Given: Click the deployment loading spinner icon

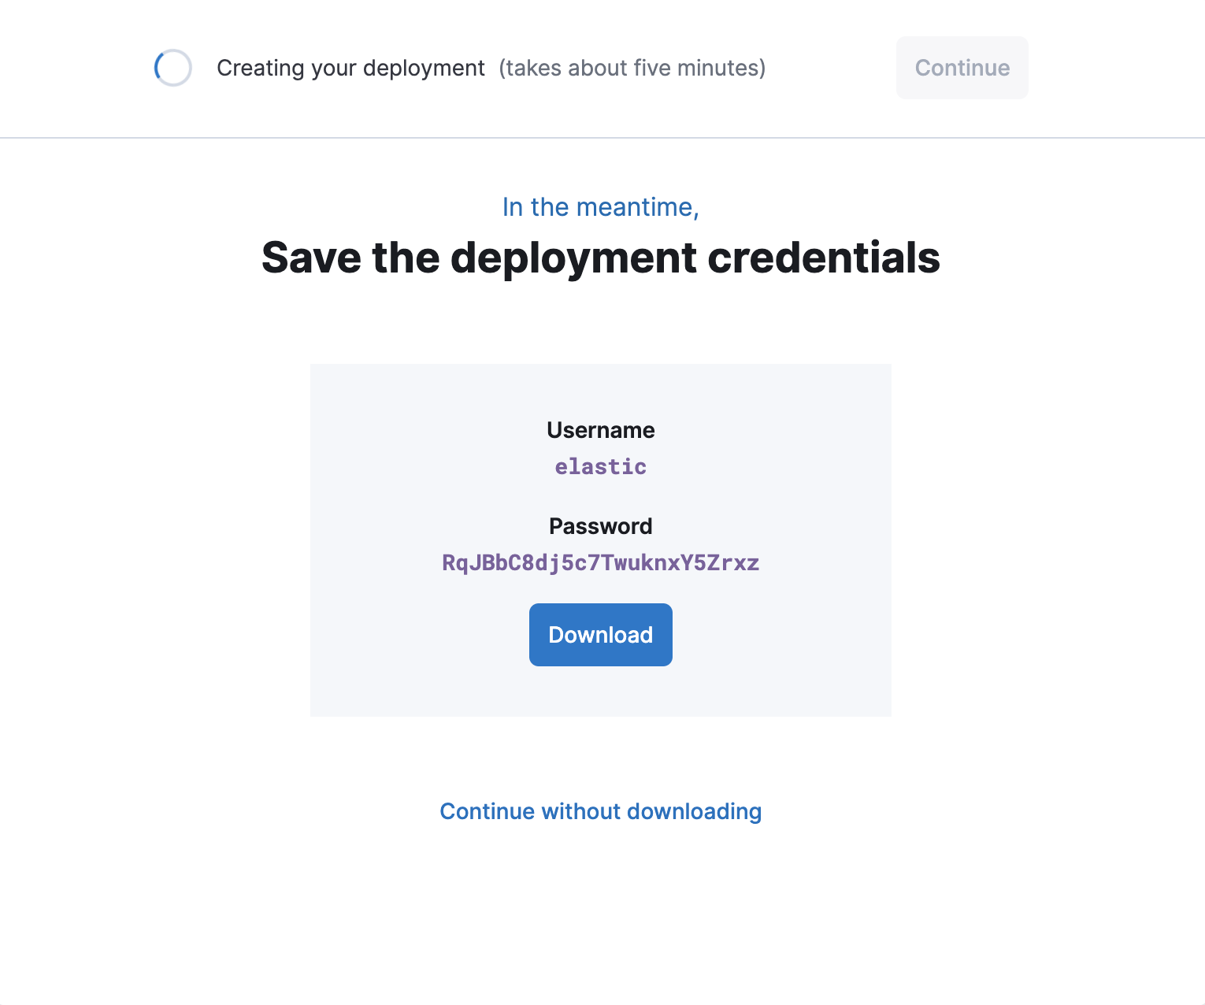Looking at the screenshot, I should tap(173, 68).
